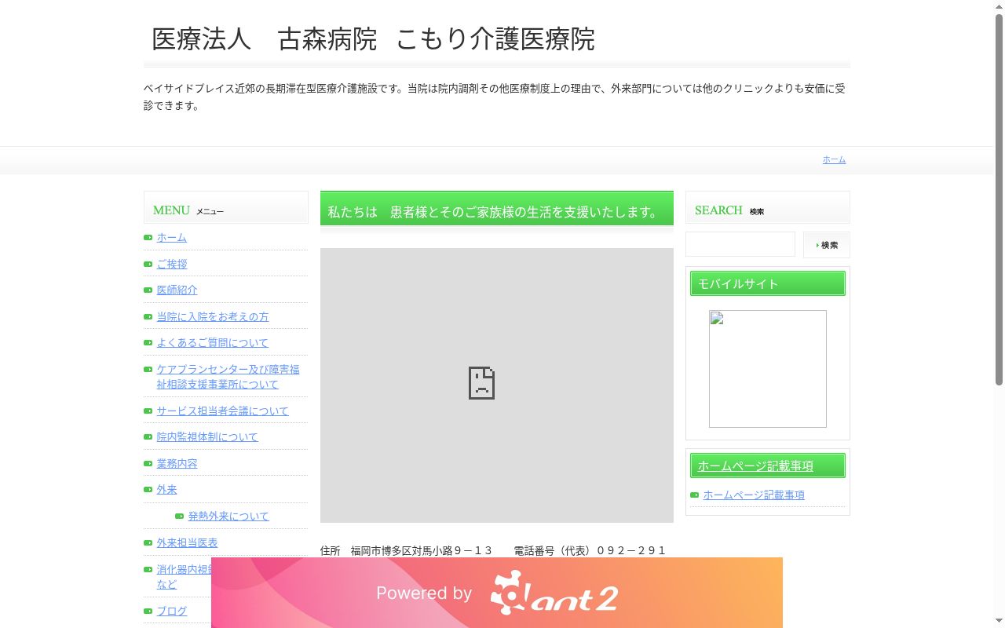Open 院内監視体制について link
The width and height of the screenshot is (1005, 628).
tap(206, 437)
